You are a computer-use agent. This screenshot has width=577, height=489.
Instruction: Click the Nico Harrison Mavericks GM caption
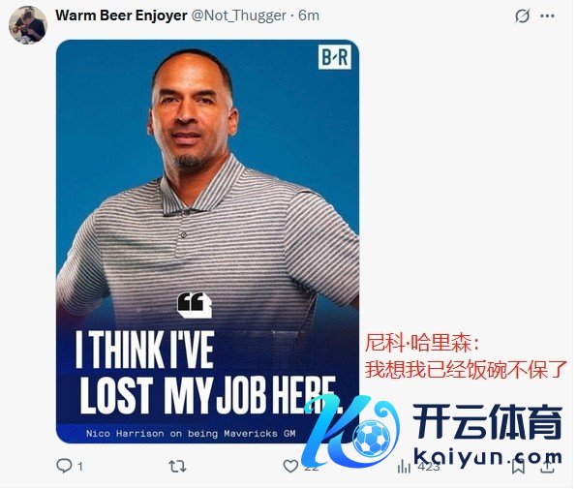[x=191, y=434]
